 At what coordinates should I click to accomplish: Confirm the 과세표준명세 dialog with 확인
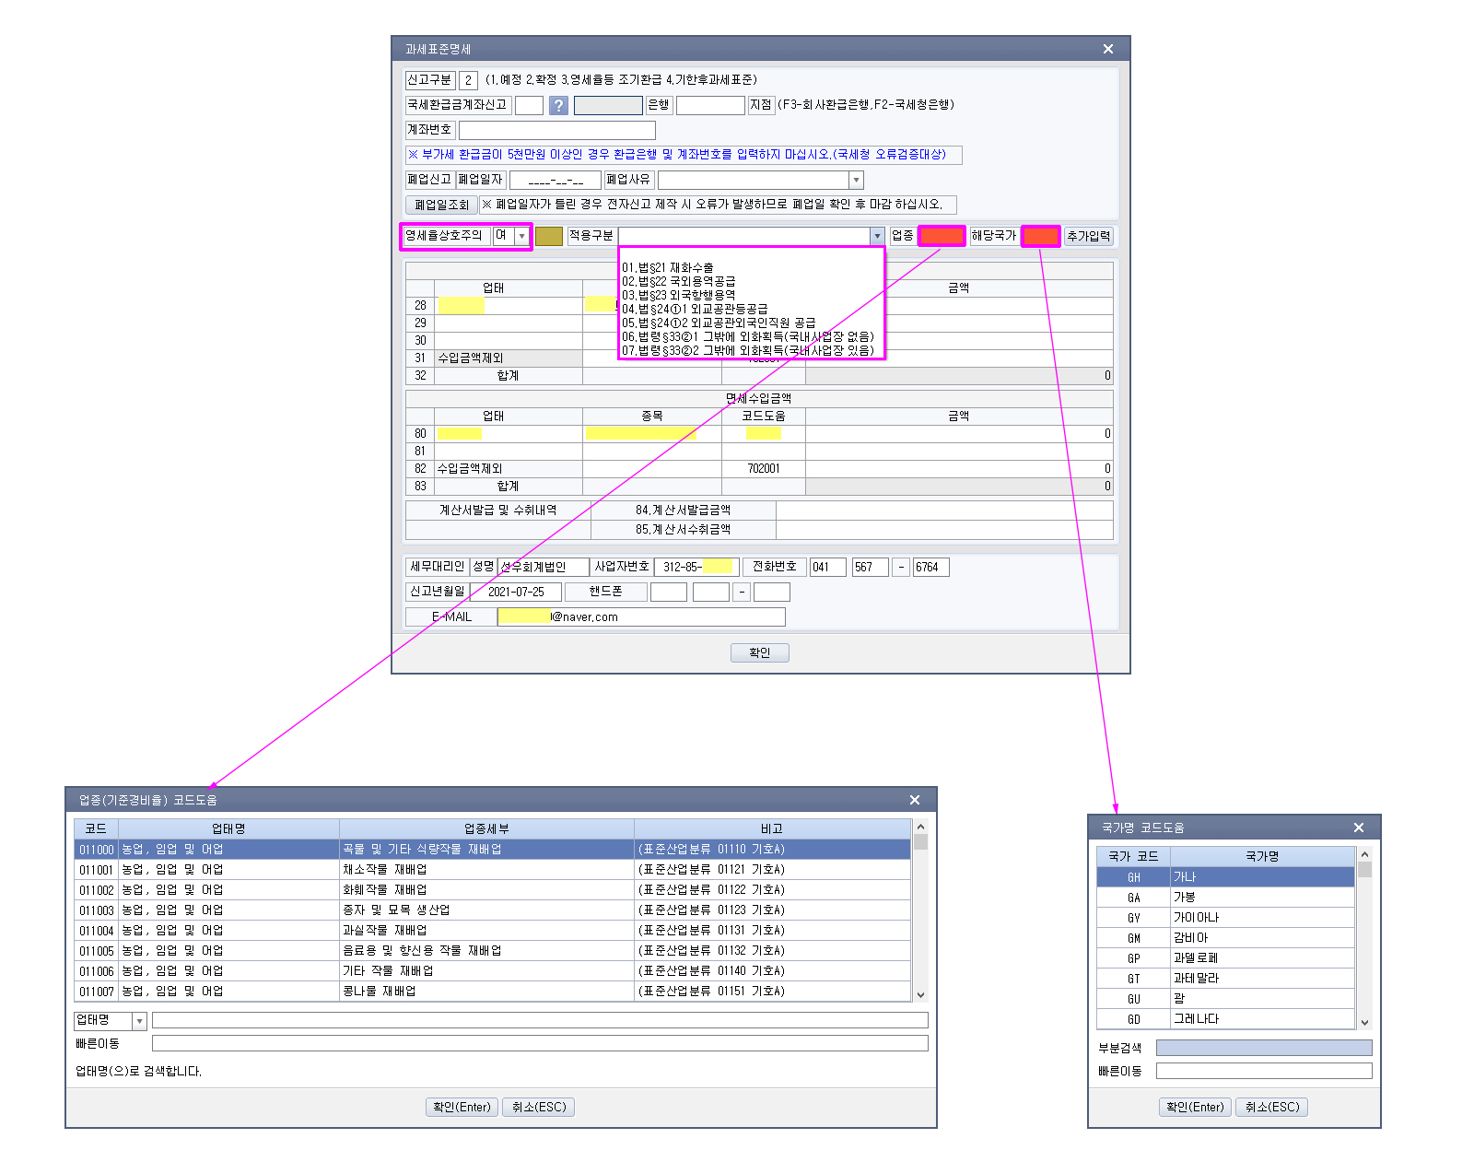[760, 652]
